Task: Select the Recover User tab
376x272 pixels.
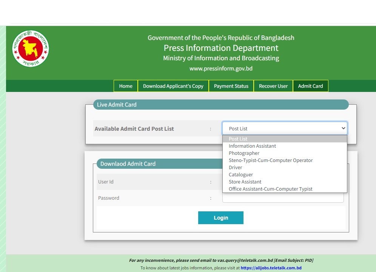Action: (273, 86)
